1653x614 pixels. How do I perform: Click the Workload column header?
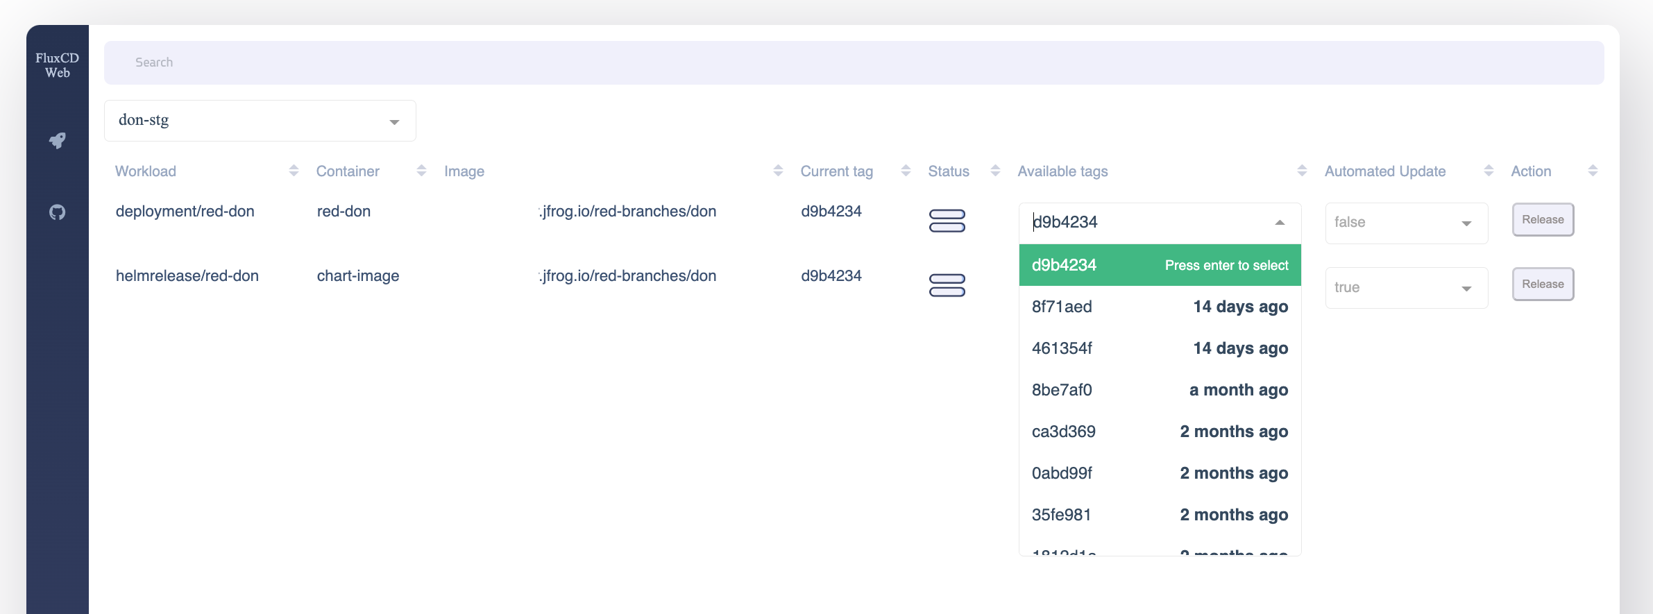[x=146, y=171]
